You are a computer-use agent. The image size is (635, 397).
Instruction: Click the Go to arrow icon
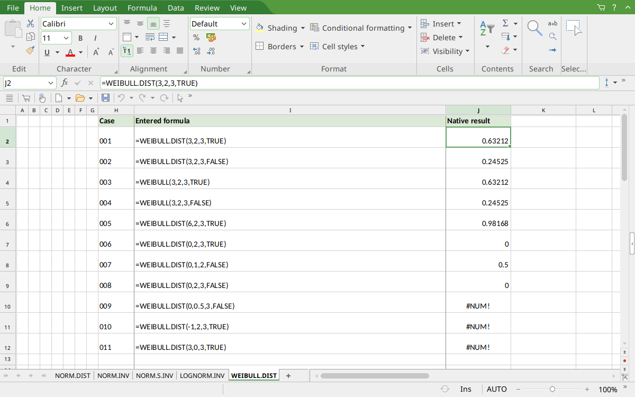coord(552,50)
